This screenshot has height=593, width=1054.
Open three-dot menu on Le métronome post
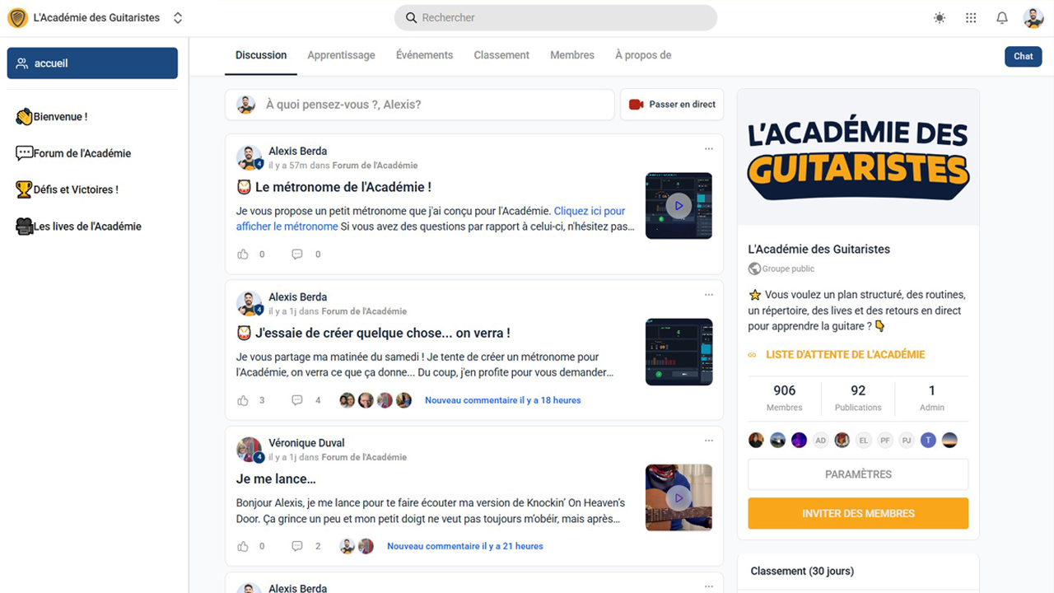coord(709,149)
